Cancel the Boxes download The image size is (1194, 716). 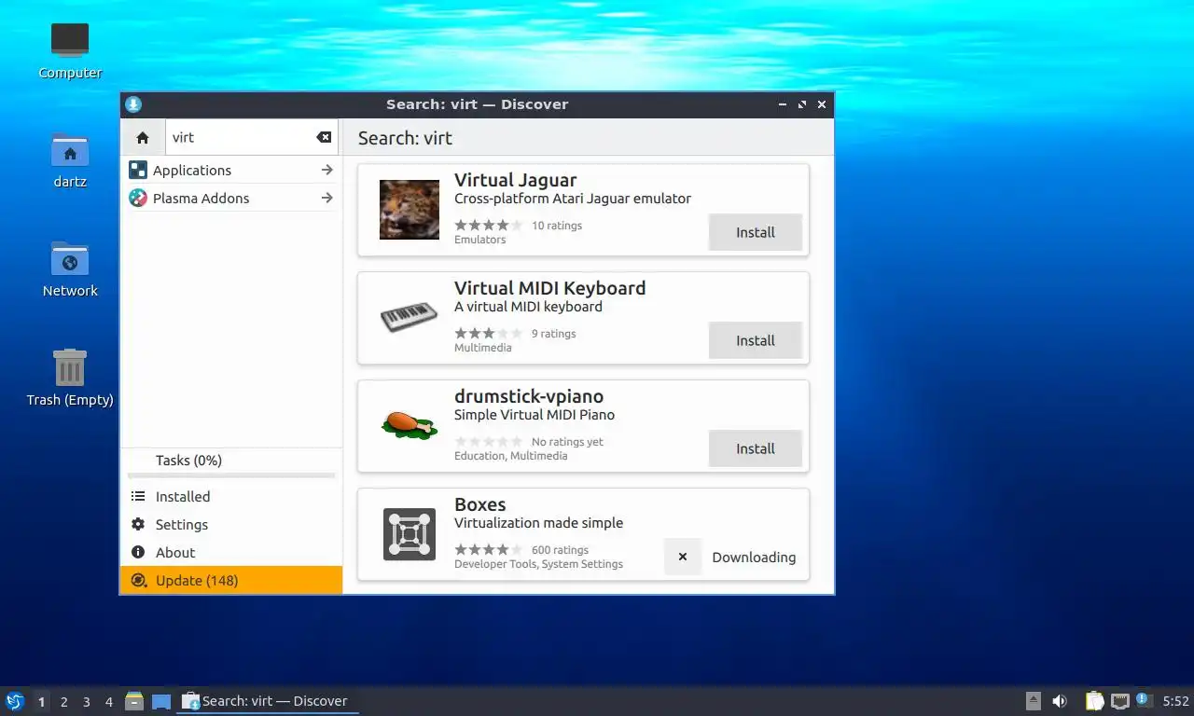[683, 557]
